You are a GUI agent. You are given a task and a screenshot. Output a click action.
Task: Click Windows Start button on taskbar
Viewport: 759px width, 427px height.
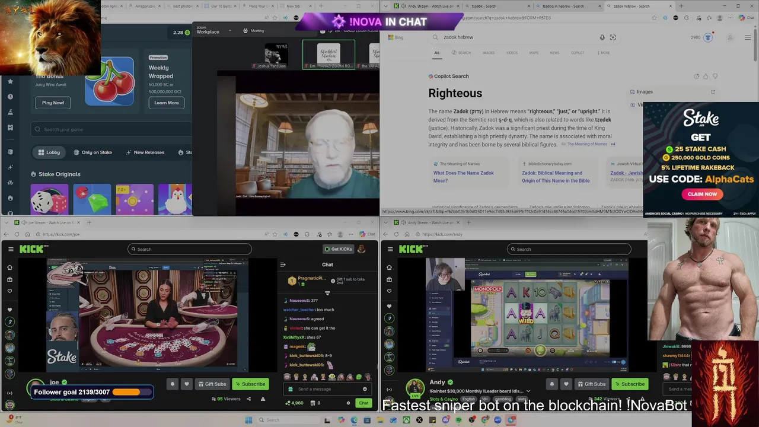coord(248,420)
